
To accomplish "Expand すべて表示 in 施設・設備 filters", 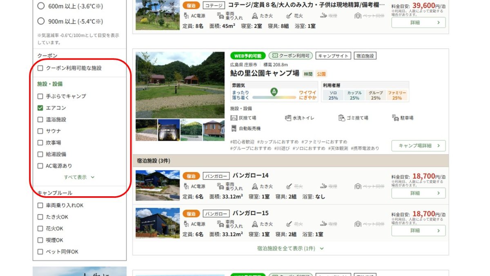I will [x=79, y=177].
